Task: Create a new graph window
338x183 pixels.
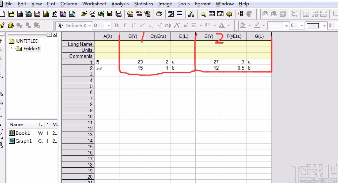Action: pyautogui.click(x=37, y=14)
